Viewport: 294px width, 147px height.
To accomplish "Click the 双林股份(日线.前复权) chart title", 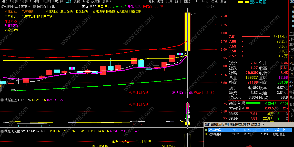I will point(16,7).
